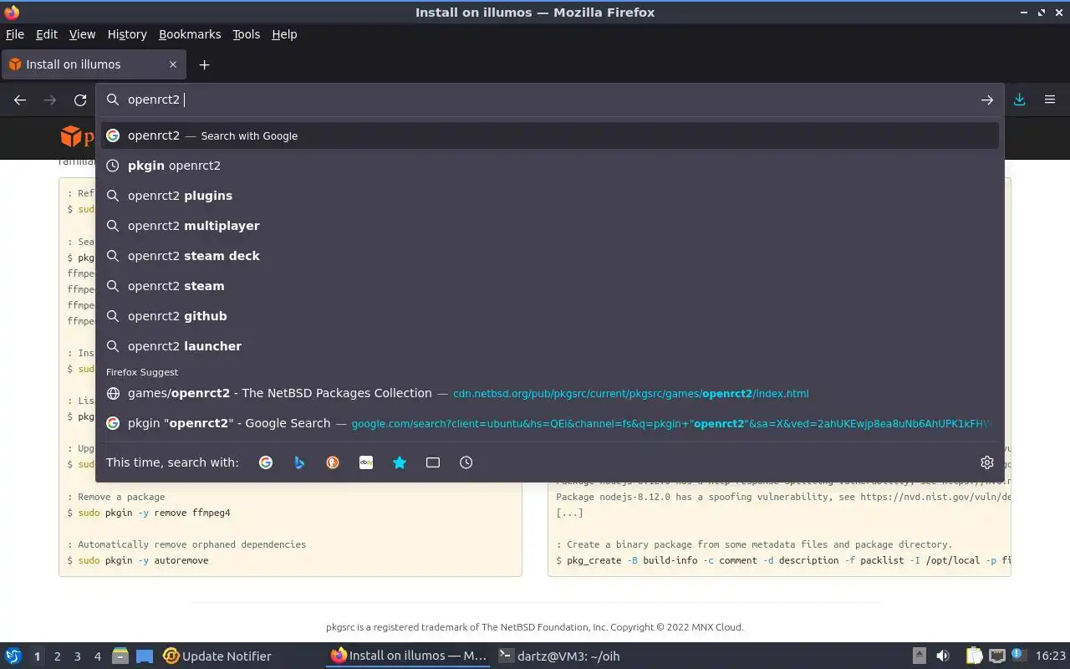Screen dimensions: 1070x669
Task: Select suggestion 'openrct2 github'
Action: coord(550,316)
